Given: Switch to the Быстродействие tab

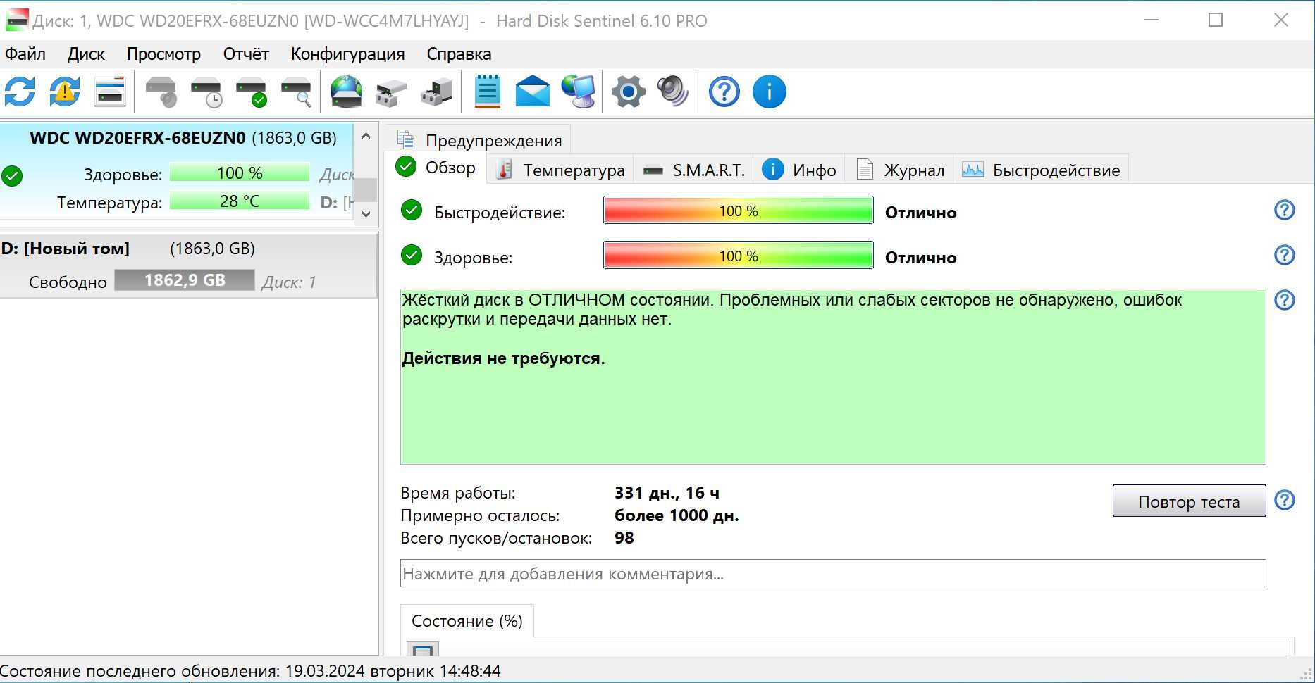Looking at the screenshot, I should (1041, 170).
